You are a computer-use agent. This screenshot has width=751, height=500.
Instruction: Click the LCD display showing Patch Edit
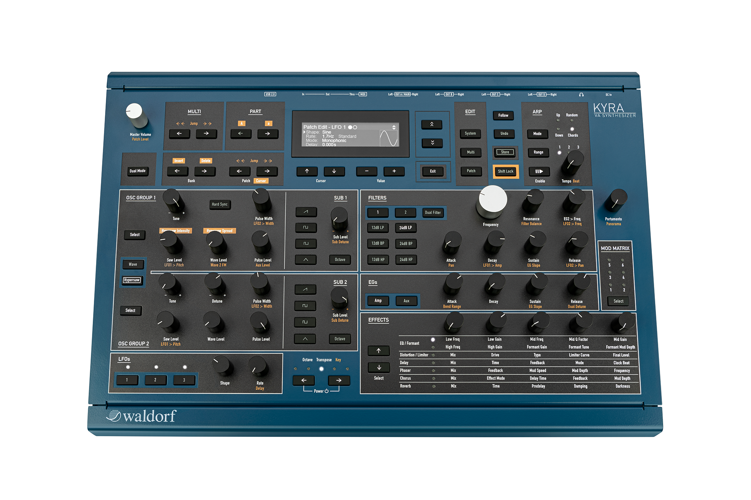(x=351, y=134)
